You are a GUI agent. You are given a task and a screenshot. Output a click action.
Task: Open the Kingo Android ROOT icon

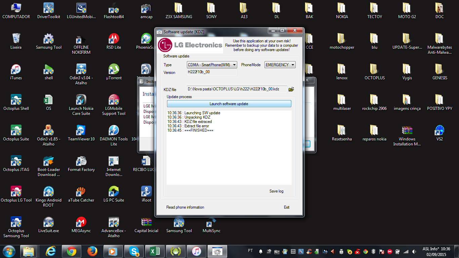pyautogui.click(x=48, y=196)
